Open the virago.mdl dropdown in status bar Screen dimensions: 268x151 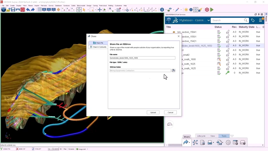pos(87,149)
